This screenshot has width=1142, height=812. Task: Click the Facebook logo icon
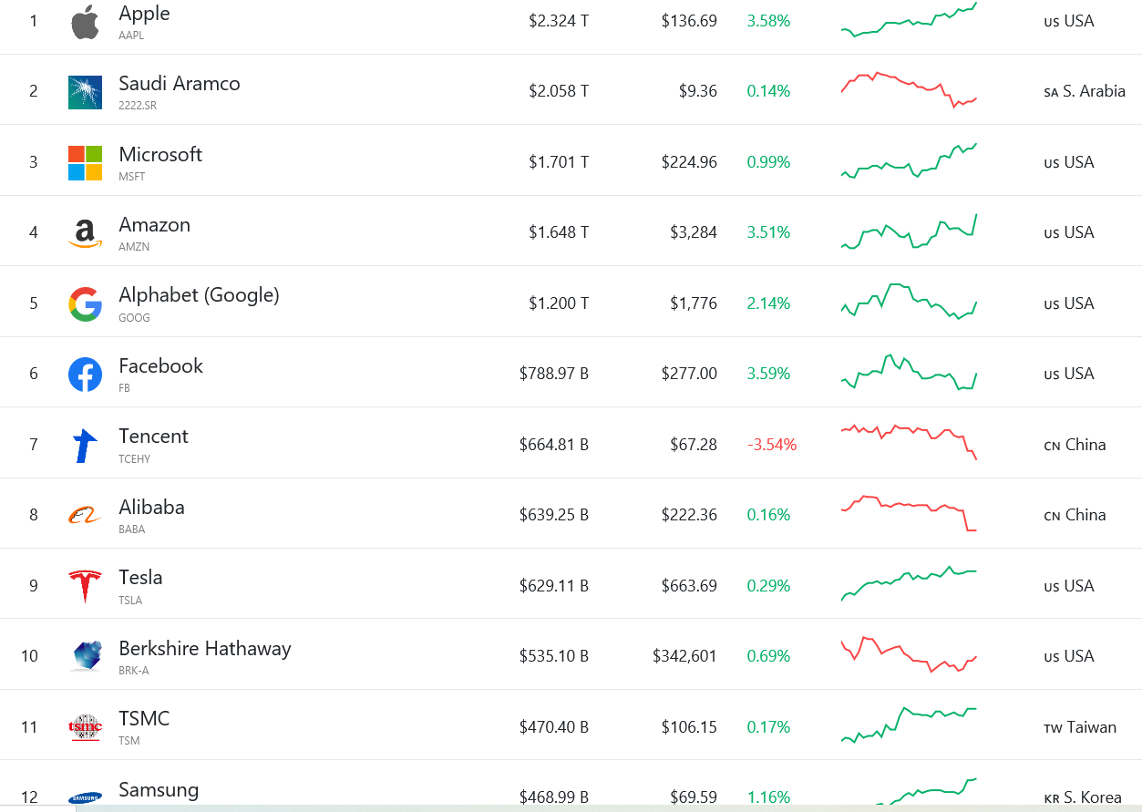click(x=85, y=375)
